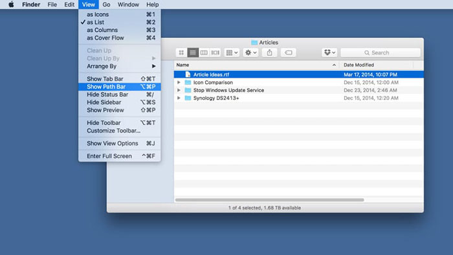Viewport: 453px width, 255px height.
Task: Switch to column view toolbar button
Action: [204, 52]
